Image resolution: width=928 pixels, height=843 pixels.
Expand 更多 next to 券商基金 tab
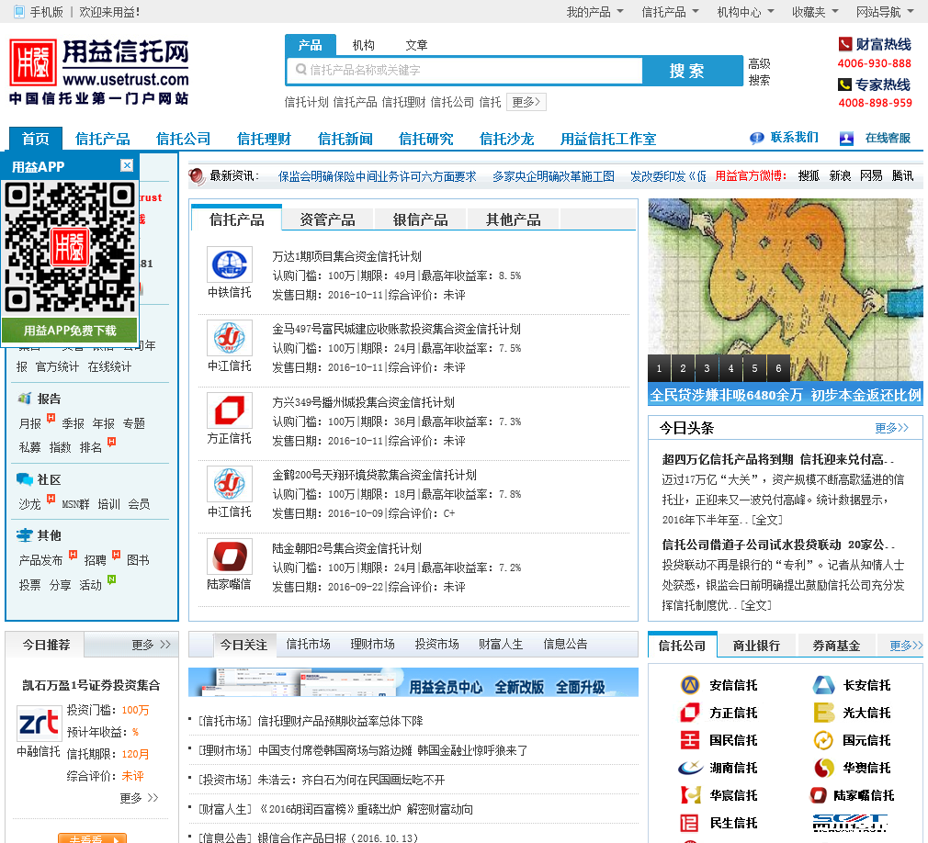pos(906,646)
